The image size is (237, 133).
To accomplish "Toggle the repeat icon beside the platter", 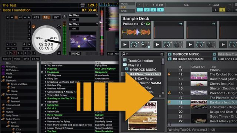I will [59, 27].
